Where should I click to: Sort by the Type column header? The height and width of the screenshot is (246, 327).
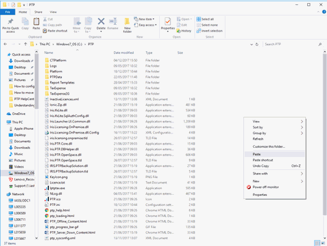[149, 53]
